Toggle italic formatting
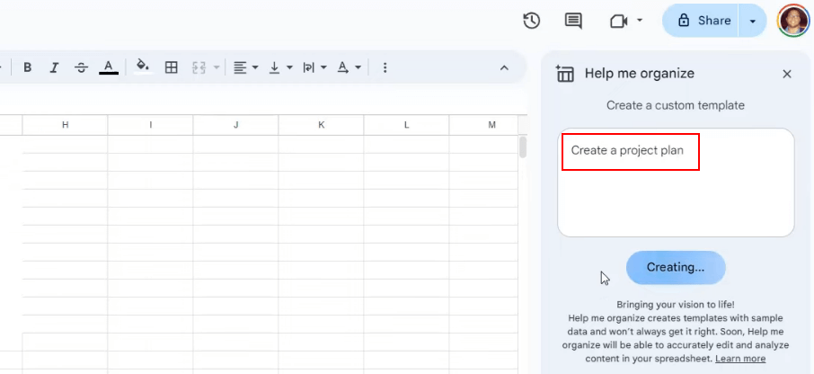Viewport: 814px width, 374px height. (x=55, y=67)
